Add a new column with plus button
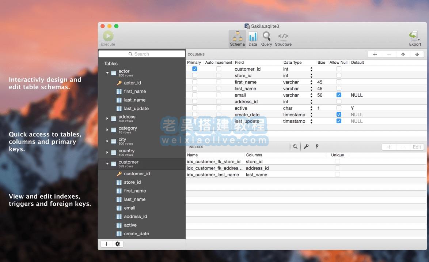Viewport: 429px width, 262px height. pyautogui.click(x=374, y=54)
